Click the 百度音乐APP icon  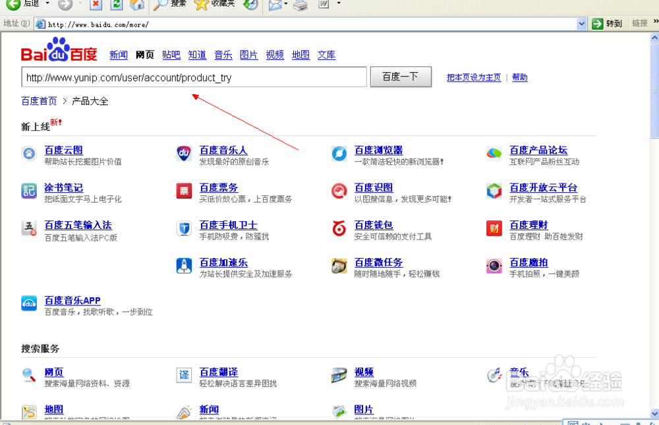point(29,303)
